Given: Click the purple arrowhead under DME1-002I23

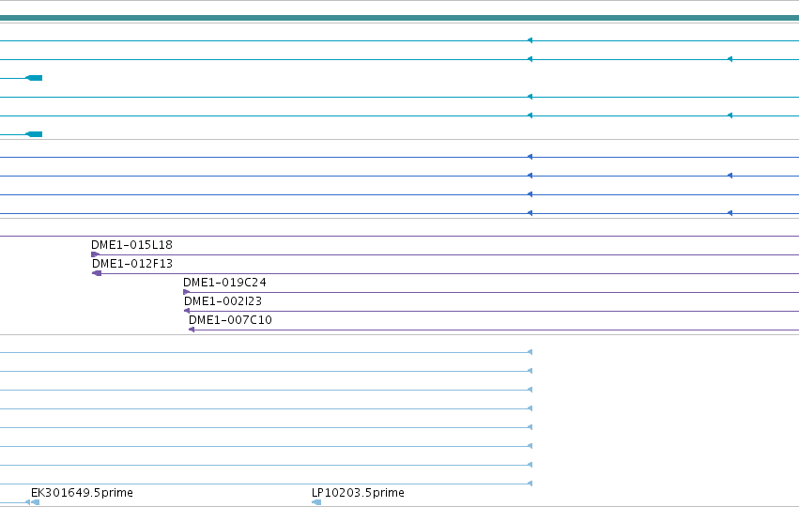Looking at the screenshot, I should (187, 311).
